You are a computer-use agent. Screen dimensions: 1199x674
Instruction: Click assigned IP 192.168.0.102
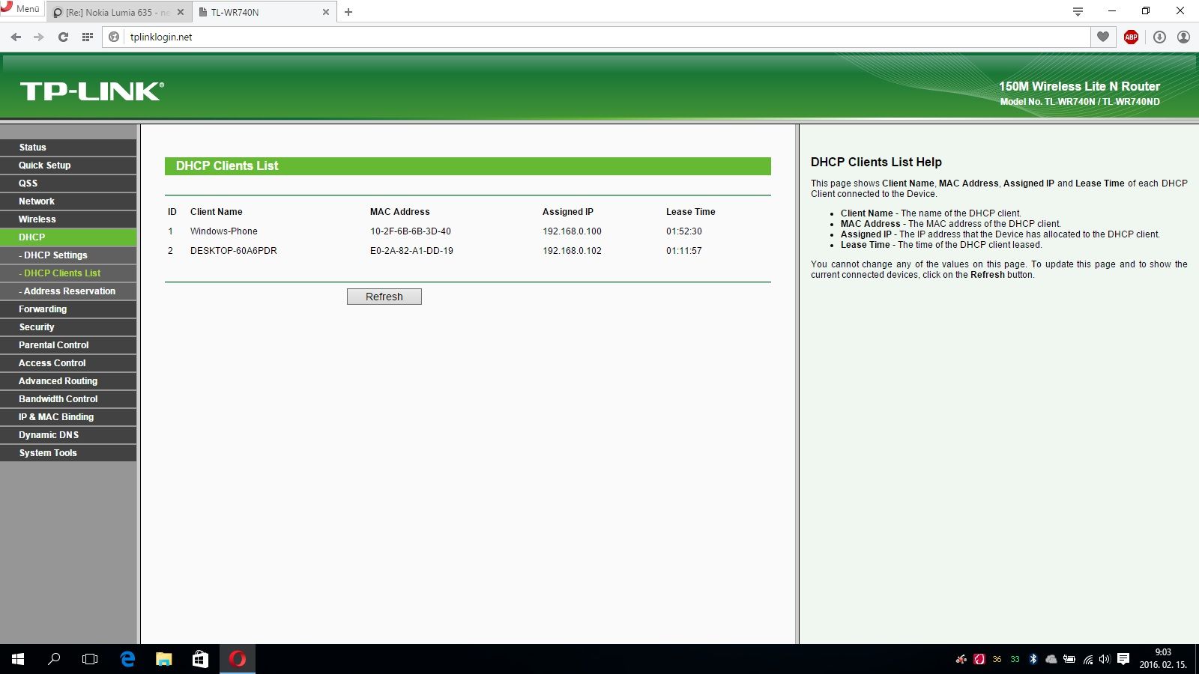tap(573, 251)
